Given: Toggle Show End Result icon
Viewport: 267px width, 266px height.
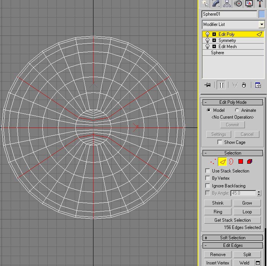Looking at the screenshot, I should pyautogui.click(x=221, y=85).
